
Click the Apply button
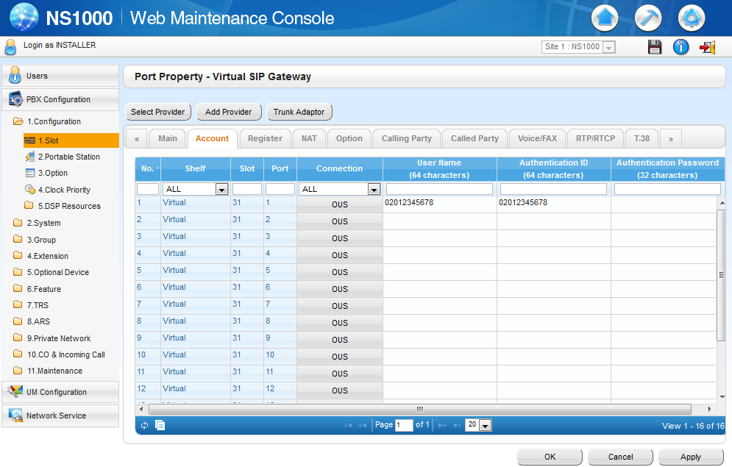(691, 457)
